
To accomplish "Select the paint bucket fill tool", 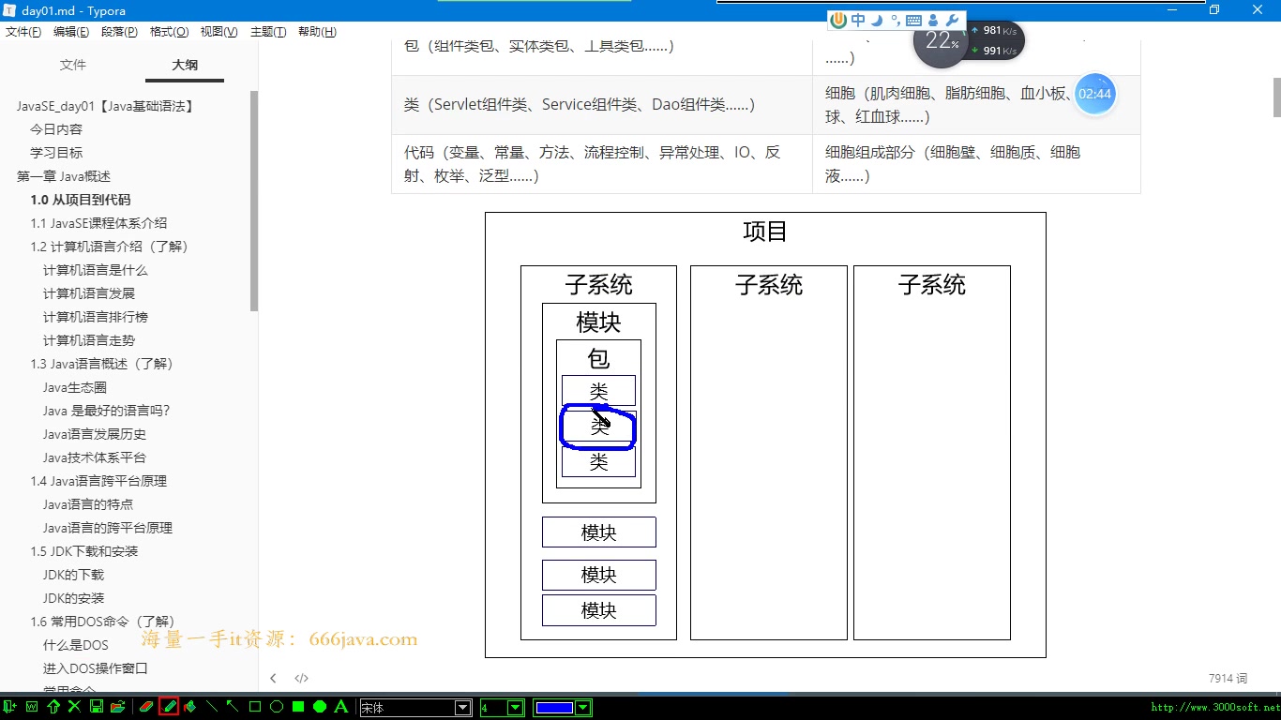I will pos(190,707).
